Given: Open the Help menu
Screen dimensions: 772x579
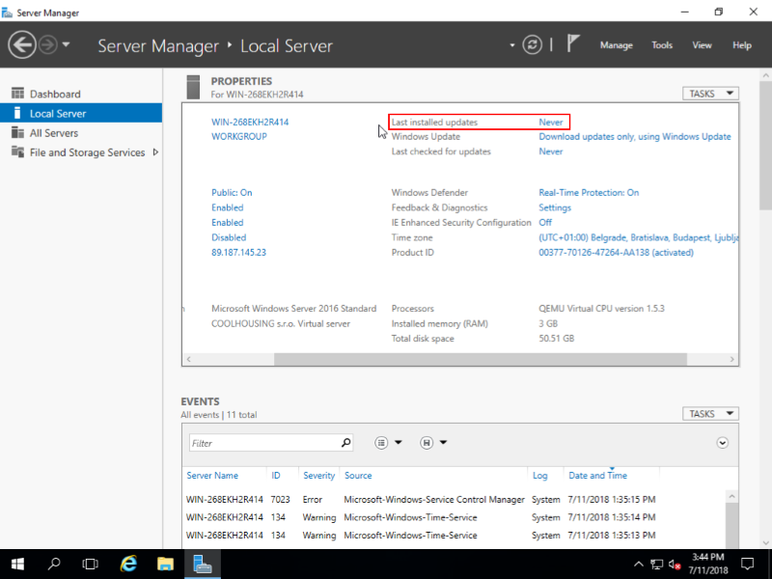Looking at the screenshot, I should [x=741, y=45].
